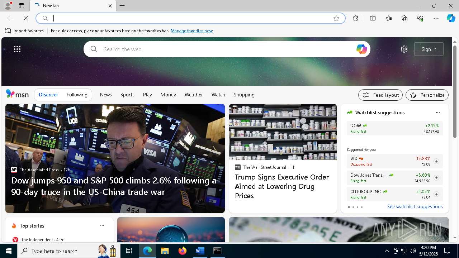Image resolution: width=459 pixels, height=258 pixels.
Task: Open Settings and more menu
Action: [436, 18]
